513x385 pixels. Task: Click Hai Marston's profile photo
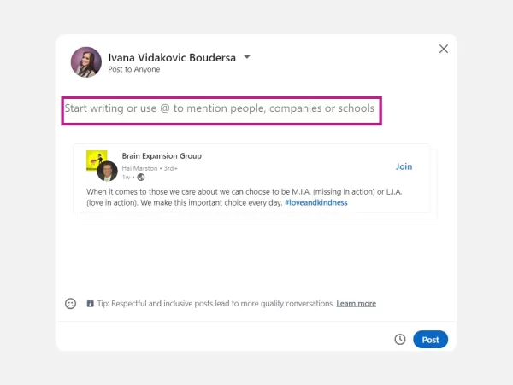(x=107, y=171)
